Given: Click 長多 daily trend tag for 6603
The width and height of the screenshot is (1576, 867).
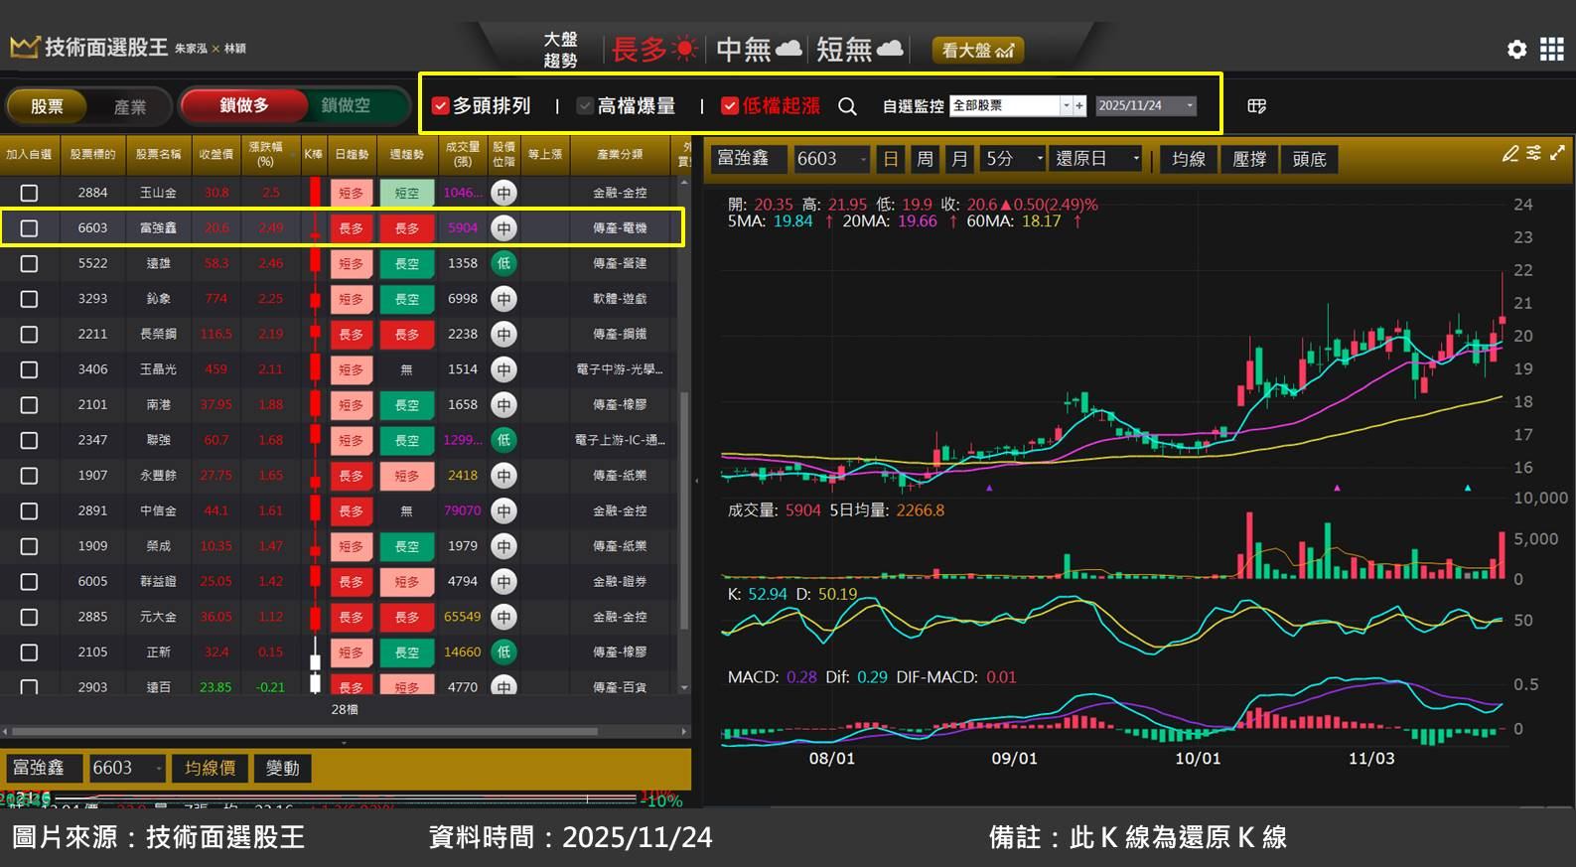Looking at the screenshot, I should [352, 228].
